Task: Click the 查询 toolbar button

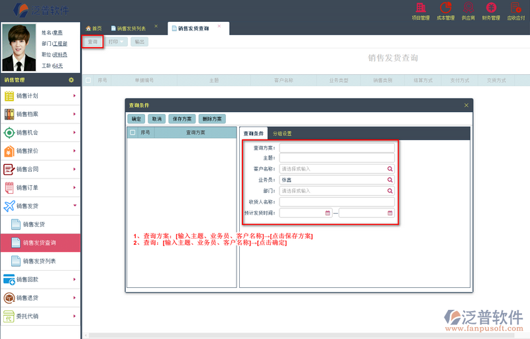Action: 92,42
